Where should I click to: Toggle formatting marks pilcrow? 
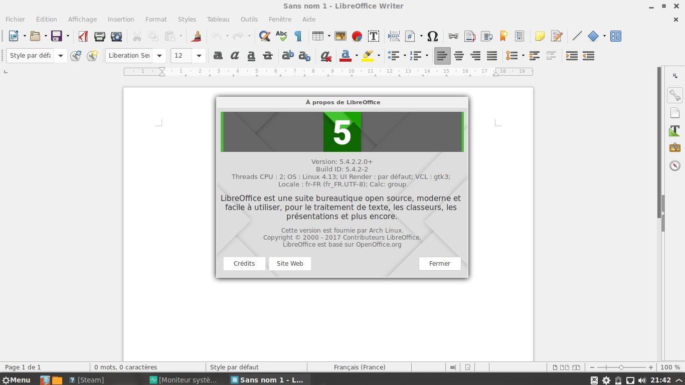click(x=298, y=36)
